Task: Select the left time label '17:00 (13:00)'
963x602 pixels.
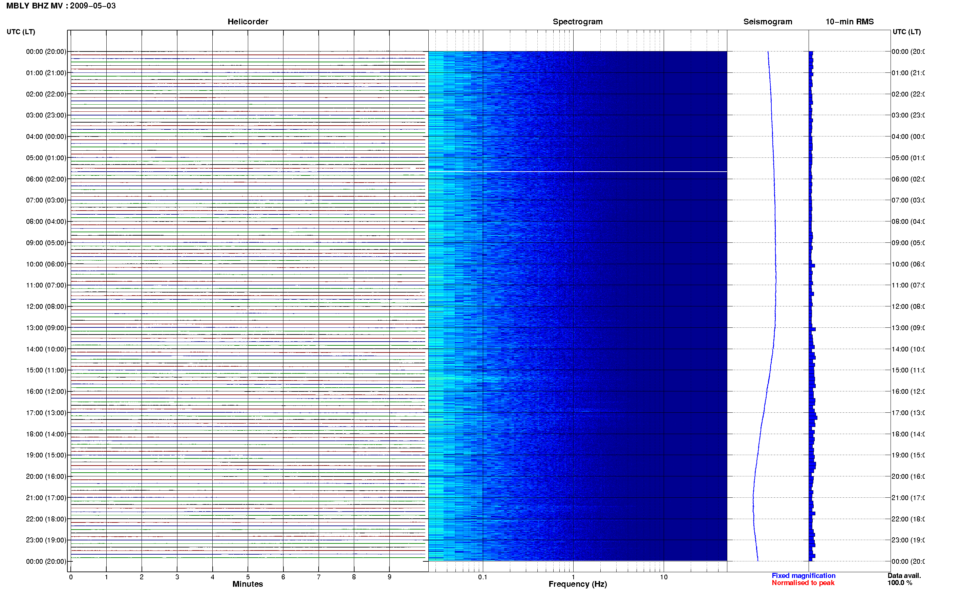Action: point(46,413)
